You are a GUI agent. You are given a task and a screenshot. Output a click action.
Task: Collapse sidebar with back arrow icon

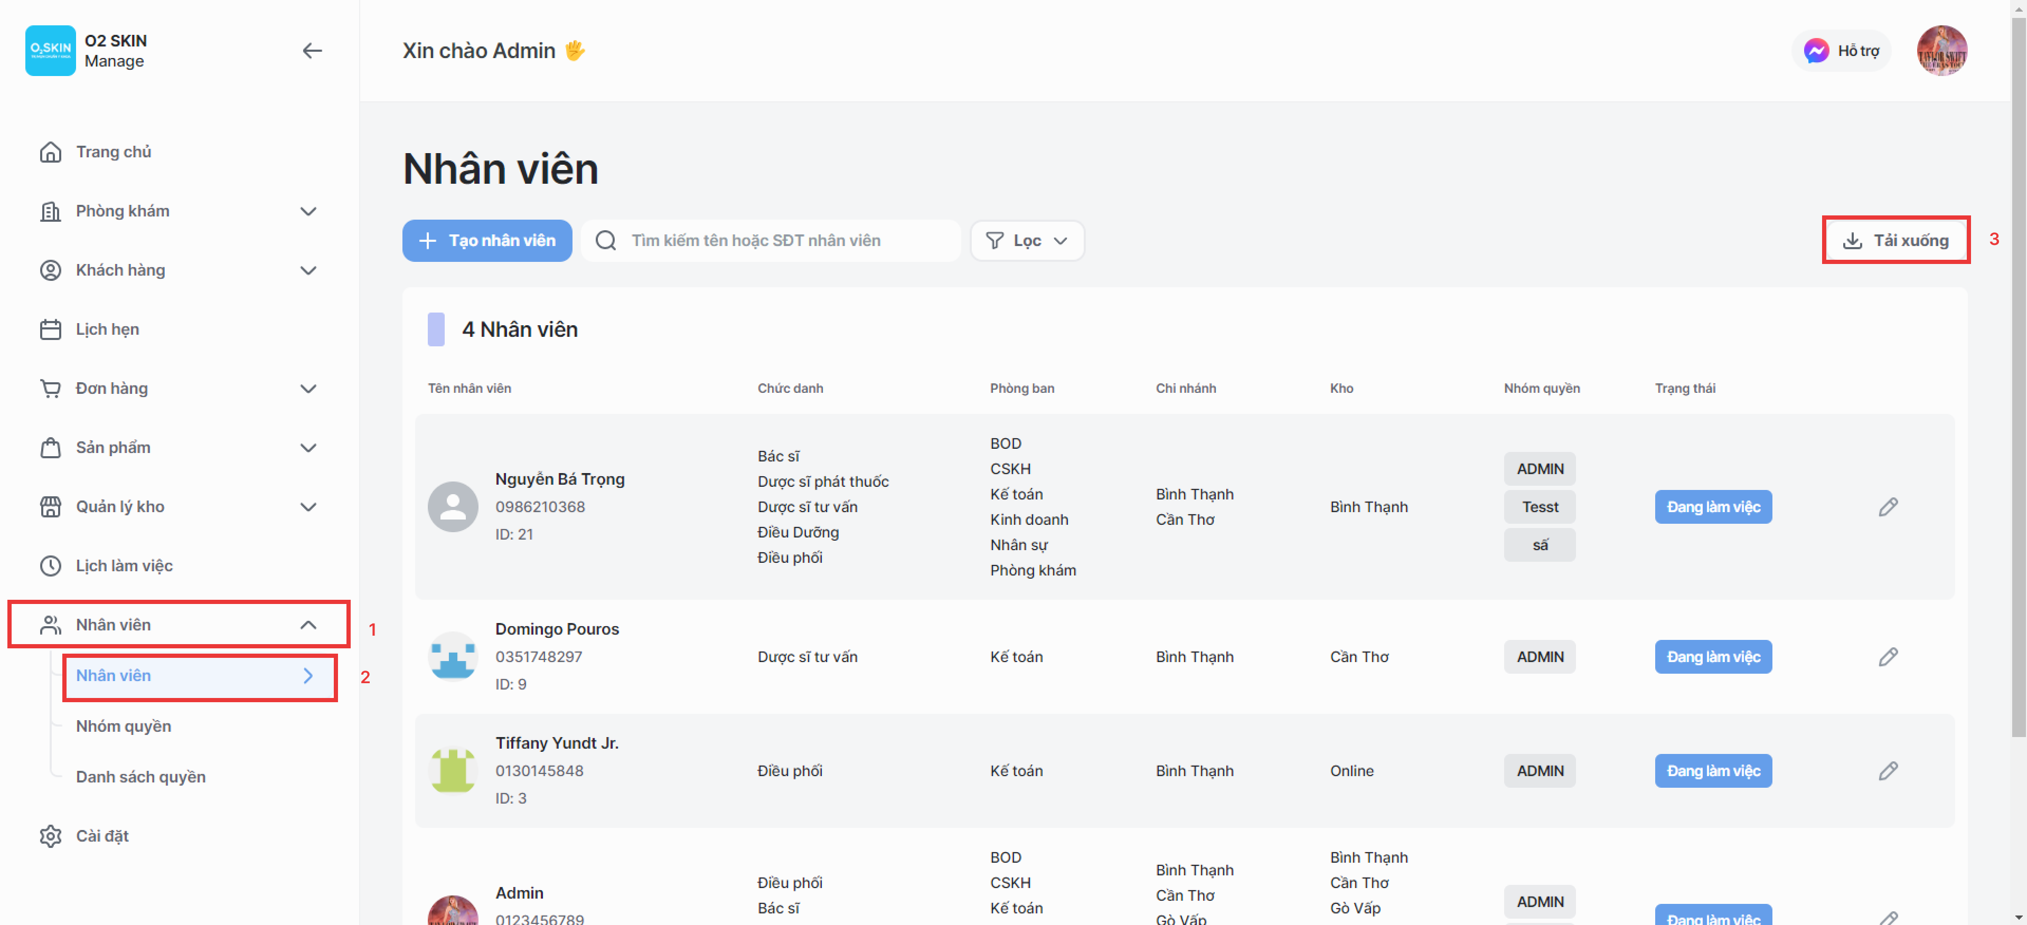312,51
